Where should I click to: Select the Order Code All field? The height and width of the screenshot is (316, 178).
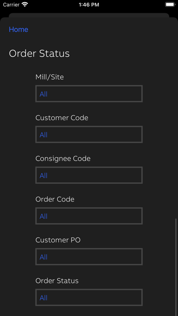click(89, 216)
